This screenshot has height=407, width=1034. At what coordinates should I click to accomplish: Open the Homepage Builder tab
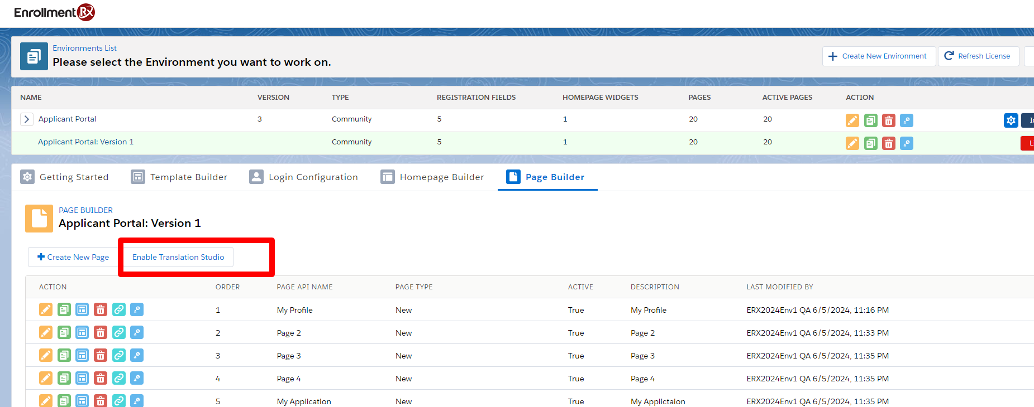432,177
